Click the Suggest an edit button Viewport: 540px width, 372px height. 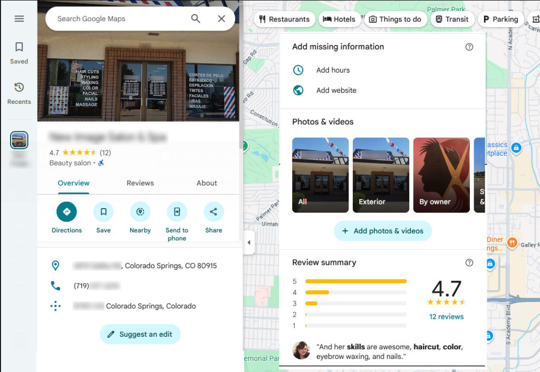(x=140, y=334)
